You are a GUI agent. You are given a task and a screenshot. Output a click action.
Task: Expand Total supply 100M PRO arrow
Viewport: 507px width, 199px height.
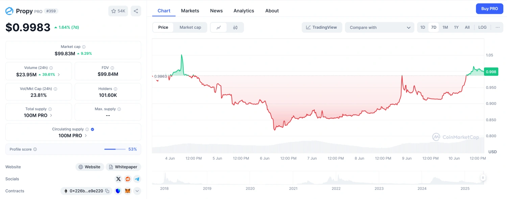(51, 116)
